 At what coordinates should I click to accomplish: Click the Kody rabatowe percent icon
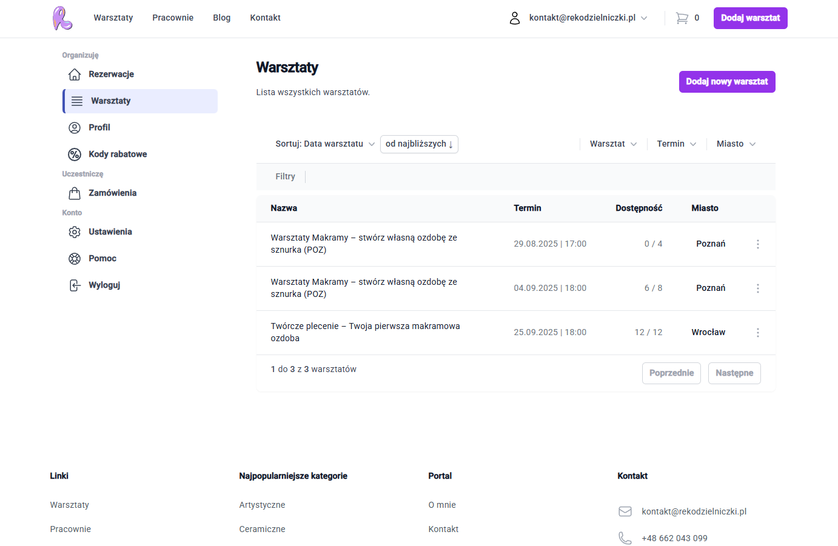click(75, 155)
